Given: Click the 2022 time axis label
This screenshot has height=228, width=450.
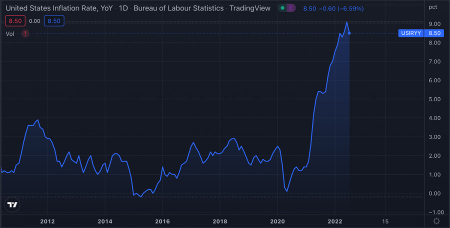Looking at the screenshot, I should tap(335, 222).
